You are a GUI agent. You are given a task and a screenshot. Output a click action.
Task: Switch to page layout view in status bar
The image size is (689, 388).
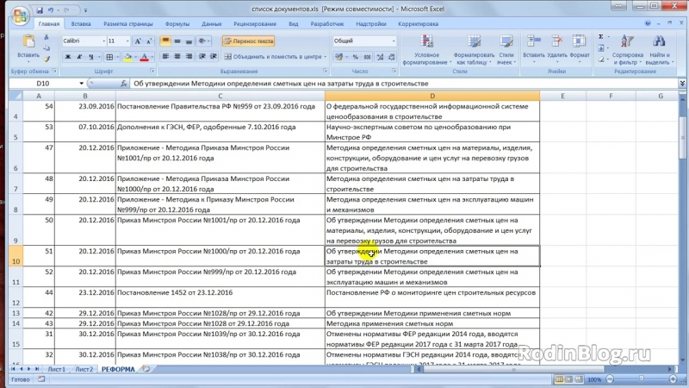(569, 379)
